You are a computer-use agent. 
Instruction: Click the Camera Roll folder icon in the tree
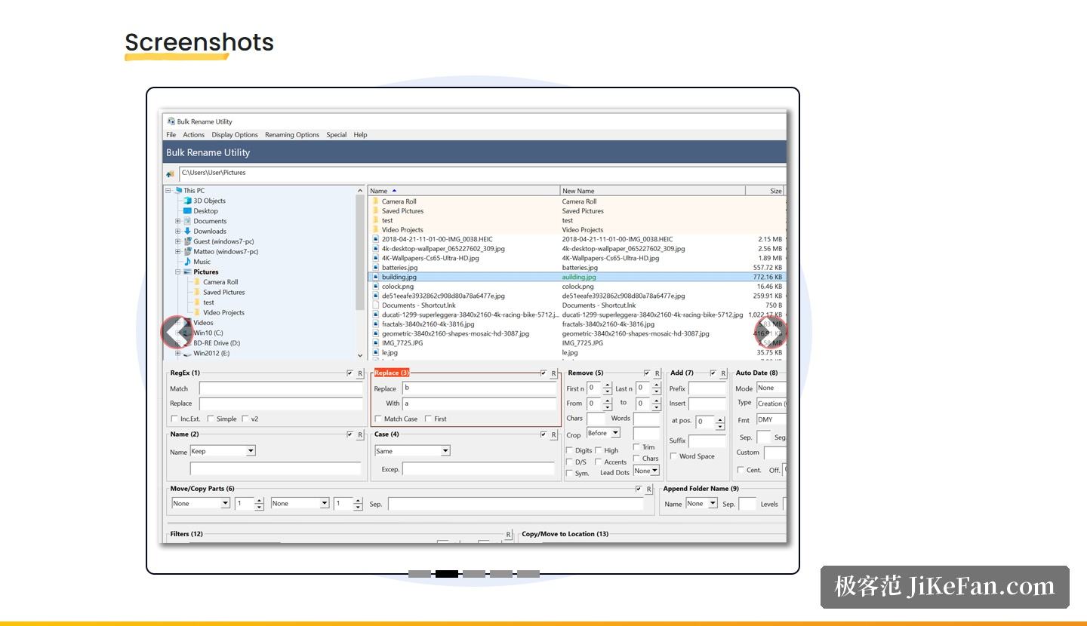pos(197,282)
